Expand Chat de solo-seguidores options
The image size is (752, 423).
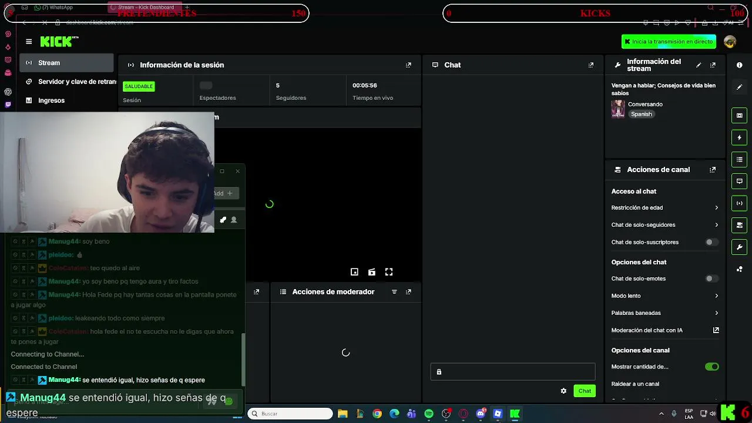(x=665, y=225)
